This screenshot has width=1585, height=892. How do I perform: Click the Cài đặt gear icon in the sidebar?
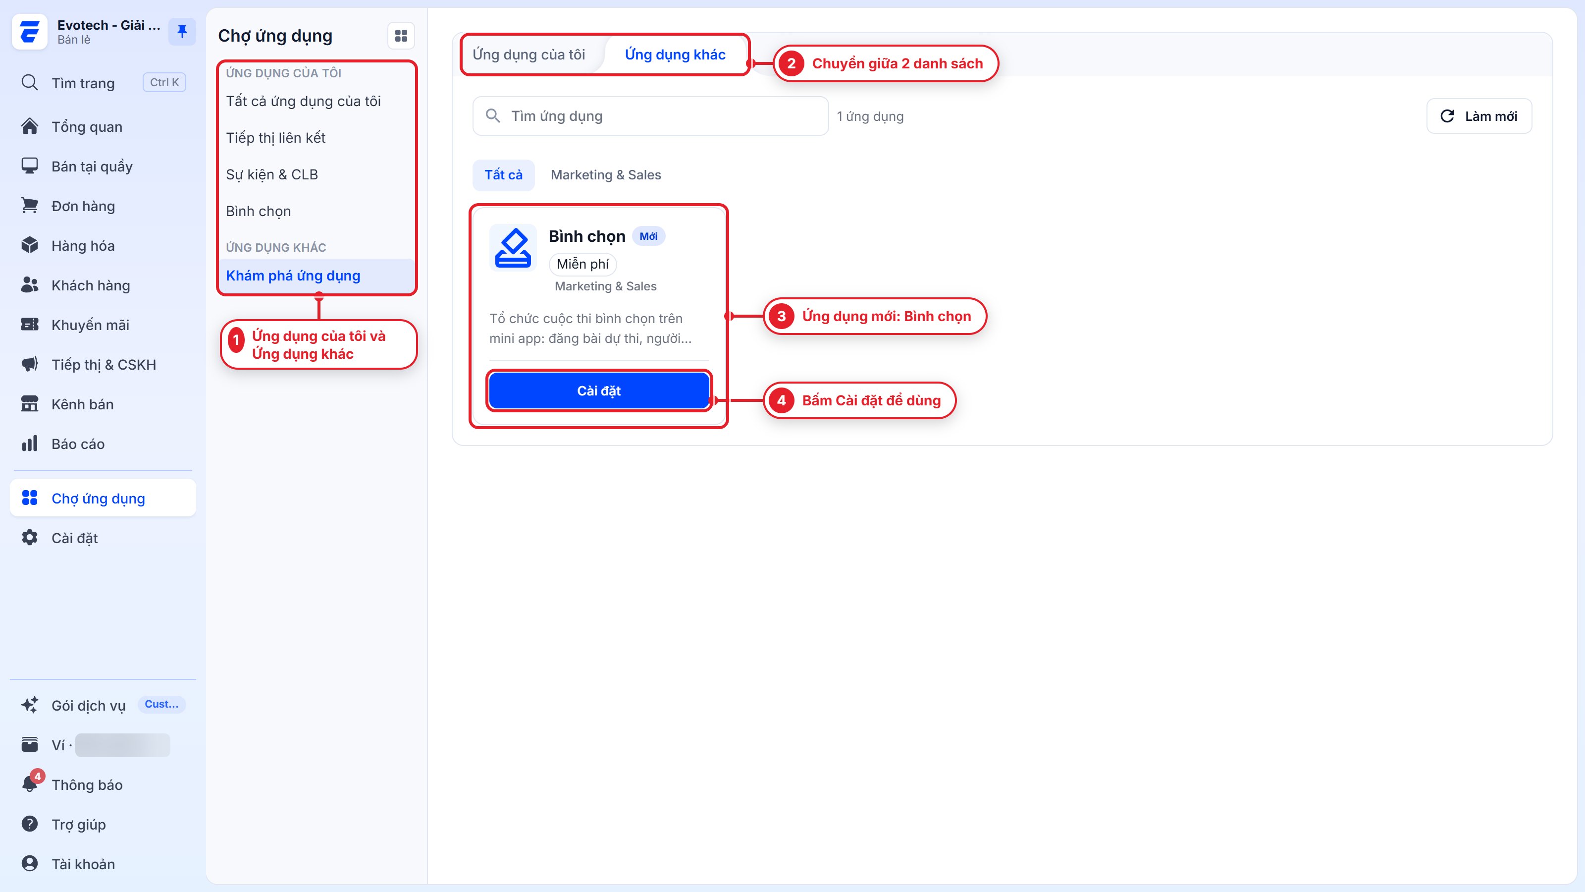pos(30,537)
